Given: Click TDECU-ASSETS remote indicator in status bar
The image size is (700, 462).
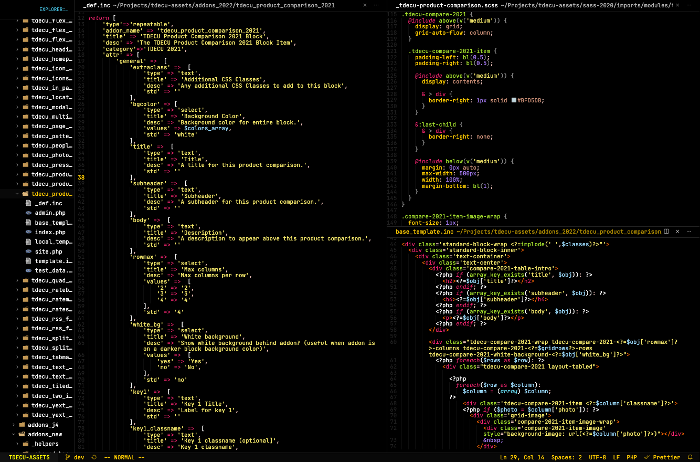Looking at the screenshot, I should [29, 457].
